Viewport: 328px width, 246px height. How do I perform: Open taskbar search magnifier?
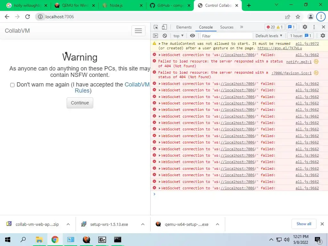(23, 240)
